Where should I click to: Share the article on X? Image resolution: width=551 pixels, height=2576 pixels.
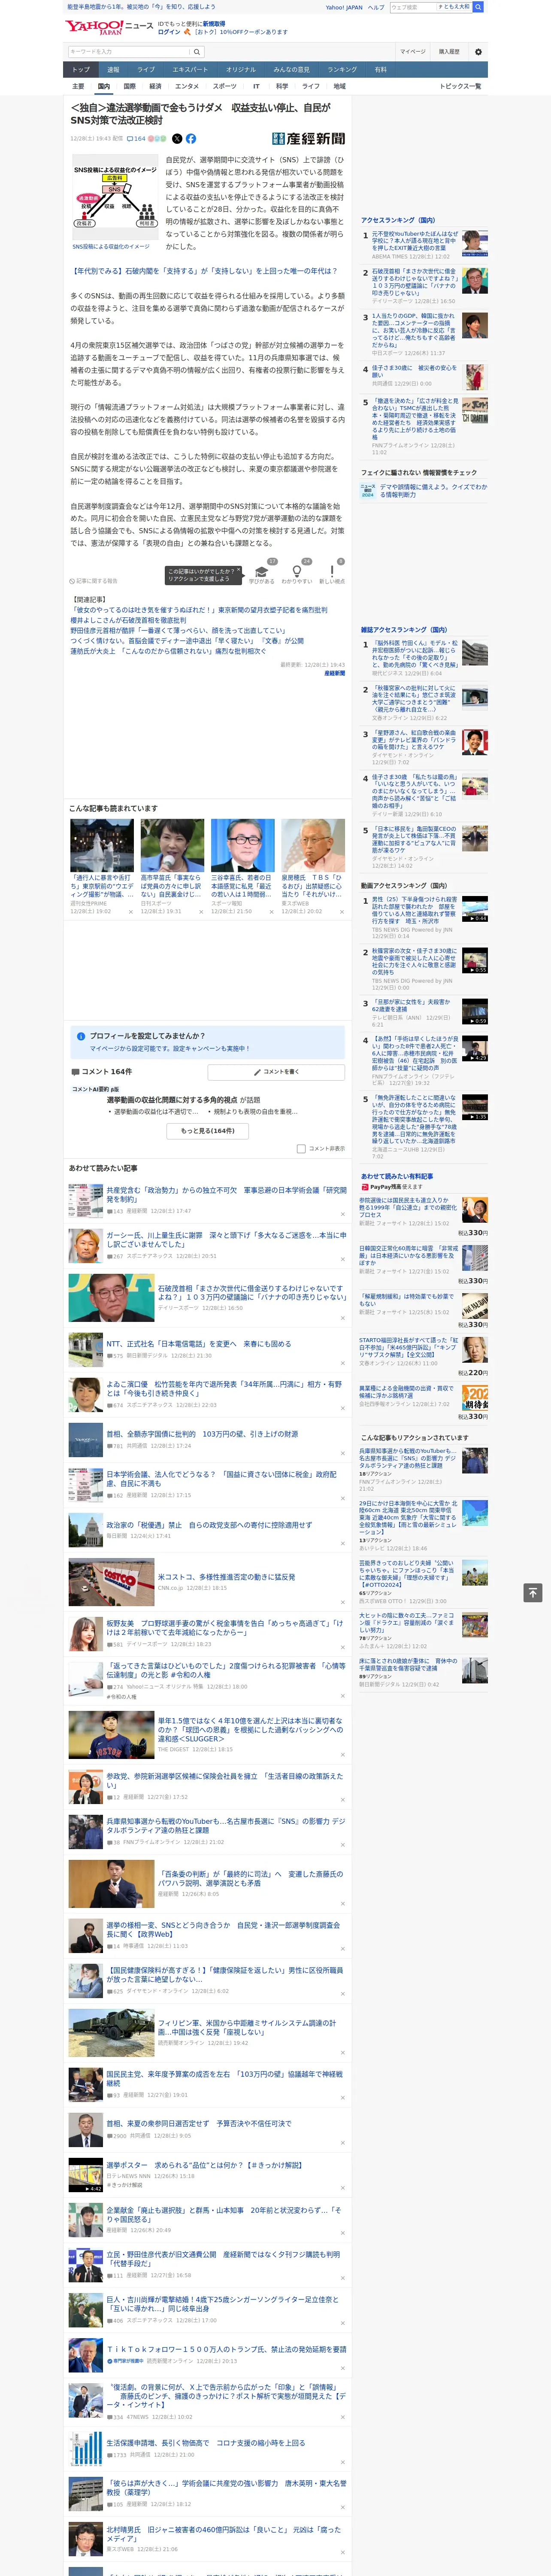tap(177, 139)
